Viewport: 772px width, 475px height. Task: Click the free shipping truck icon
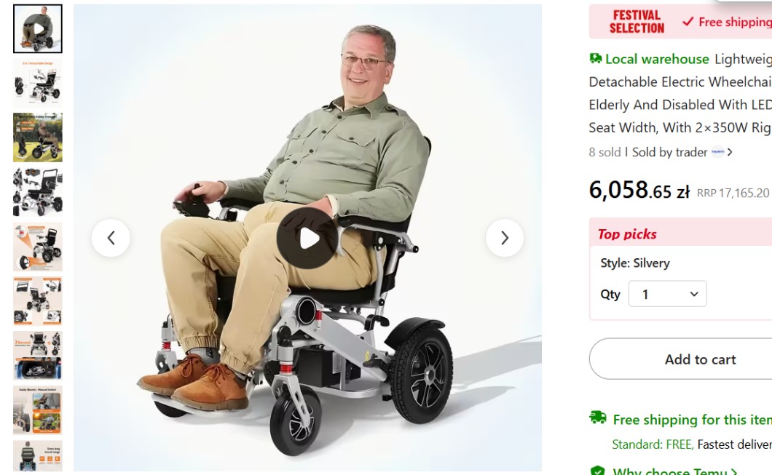click(x=598, y=418)
